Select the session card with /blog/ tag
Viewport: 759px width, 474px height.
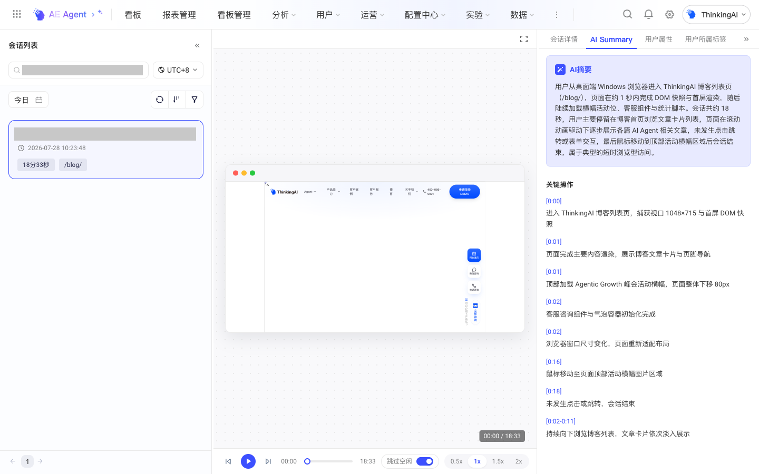click(x=106, y=150)
